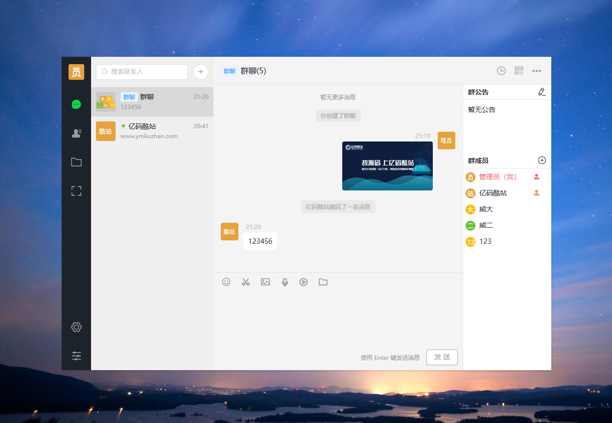Select member 熊二
Viewport: 612px width, 423px height.
point(507,225)
